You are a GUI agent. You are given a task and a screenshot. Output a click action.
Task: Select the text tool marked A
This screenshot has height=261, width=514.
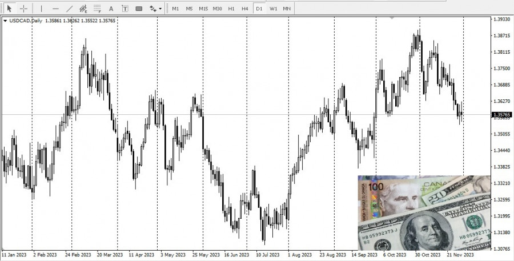pos(111,9)
